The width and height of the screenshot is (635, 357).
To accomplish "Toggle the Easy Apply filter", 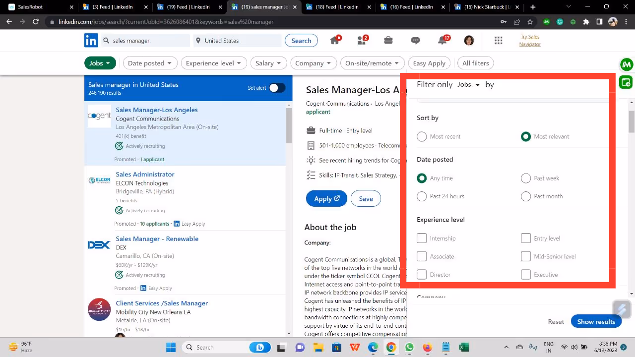I will tap(429, 63).
